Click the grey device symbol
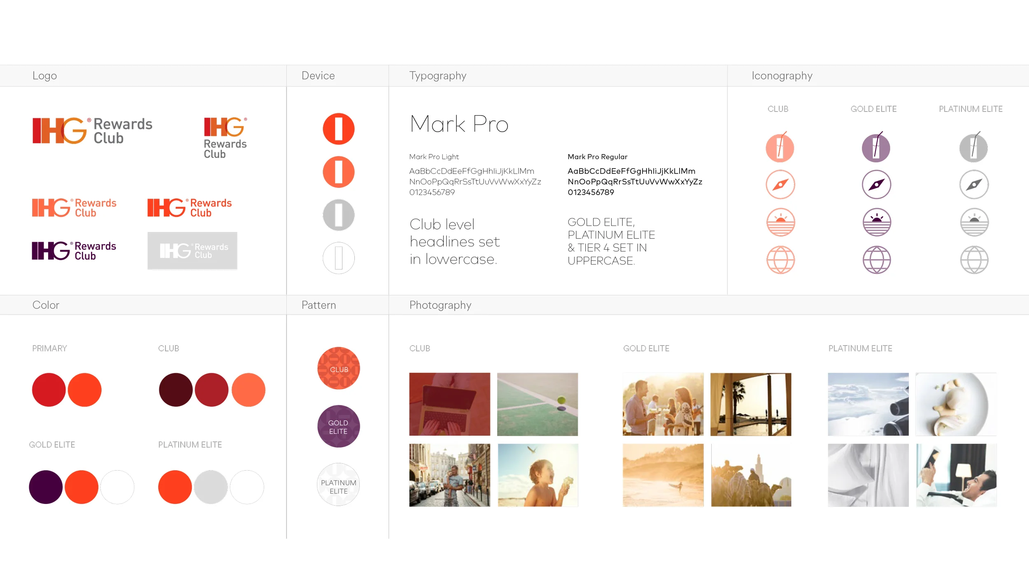The height and width of the screenshot is (578, 1029). click(339, 215)
